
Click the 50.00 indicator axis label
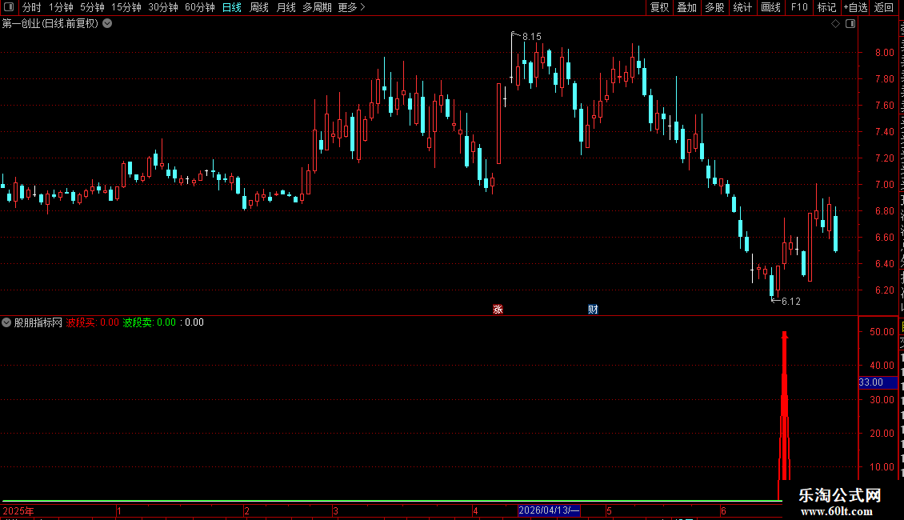(x=882, y=332)
